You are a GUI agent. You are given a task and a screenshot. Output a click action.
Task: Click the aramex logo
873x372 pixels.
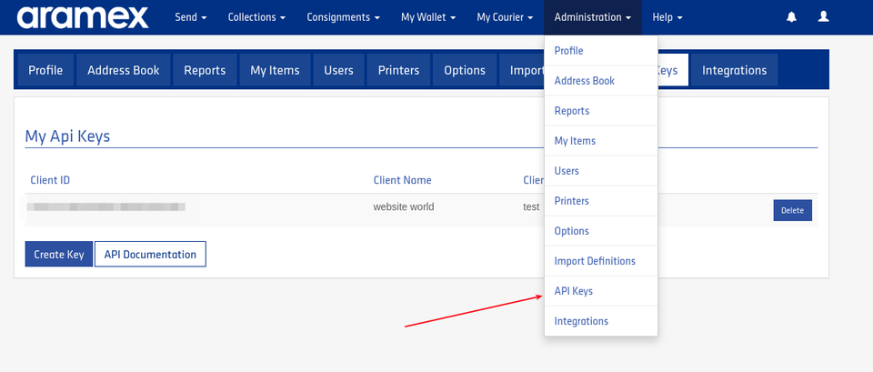[81, 17]
